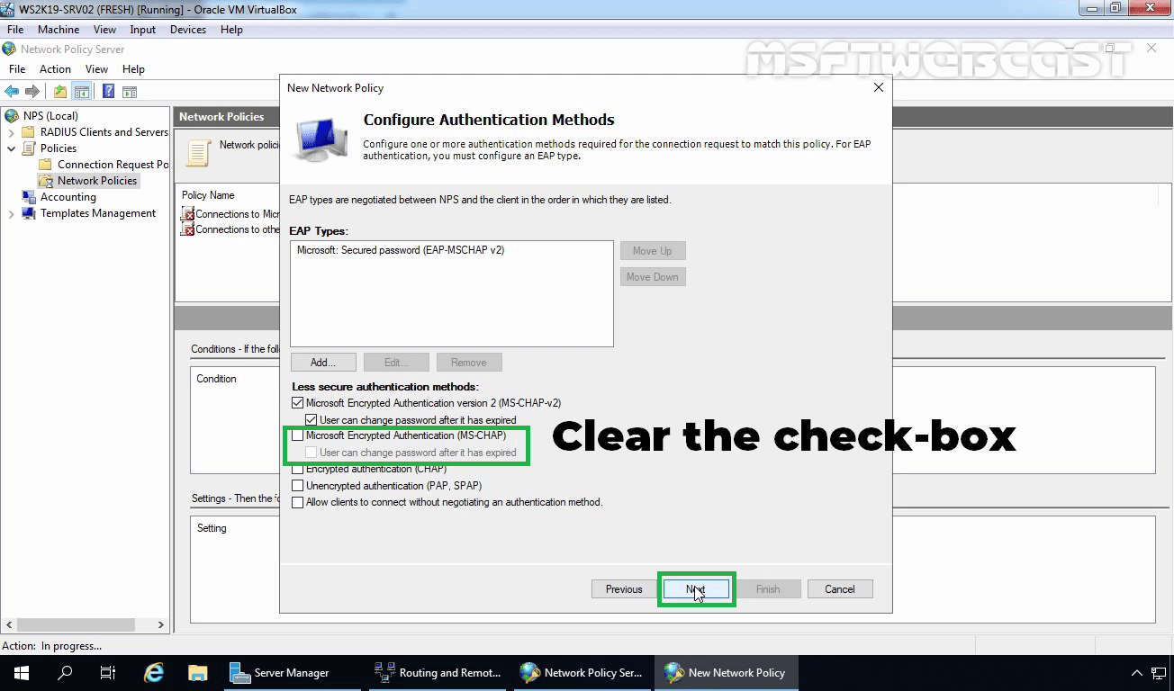The height and width of the screenshot is (691, 1174).
Task: Click the Up one level folder icon
Action: point(60,91)
